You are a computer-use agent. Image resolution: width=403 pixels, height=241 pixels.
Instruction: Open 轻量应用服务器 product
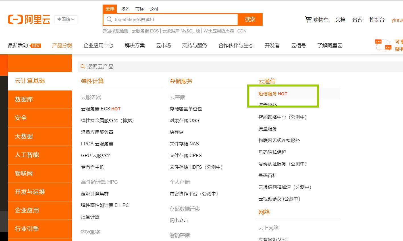click(97, 132)
